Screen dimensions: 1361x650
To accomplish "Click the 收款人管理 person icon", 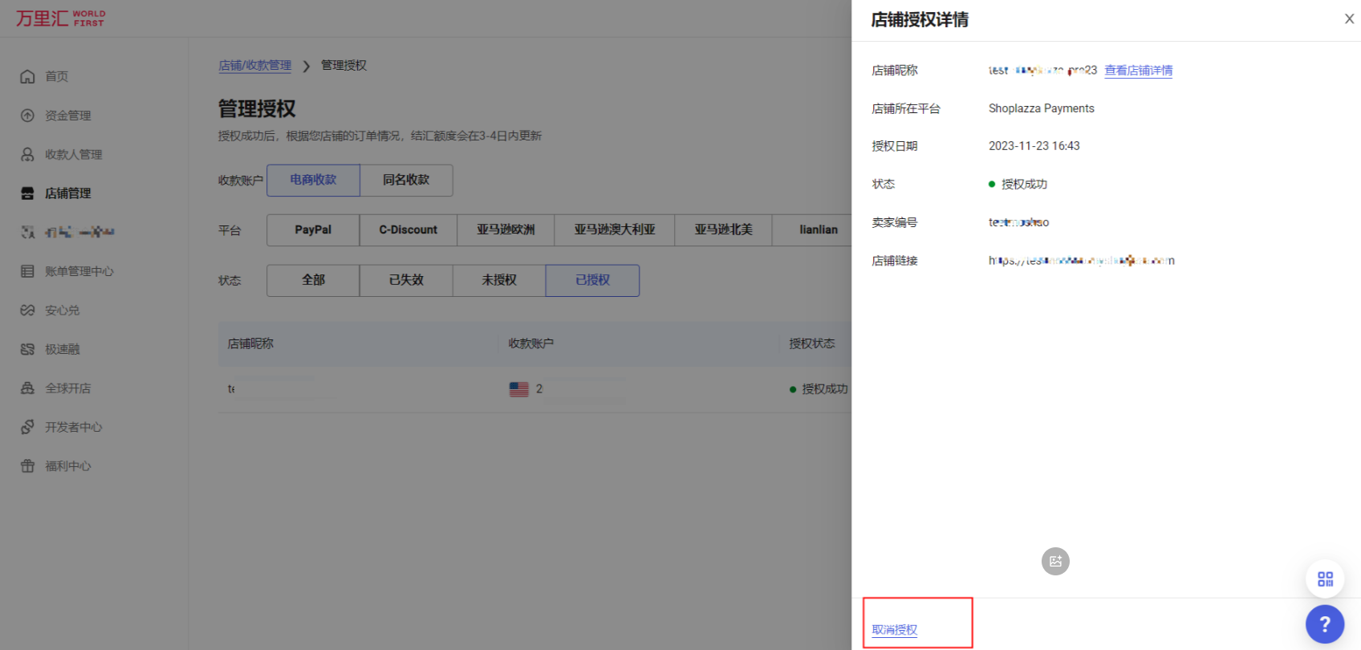I will 27,154.
